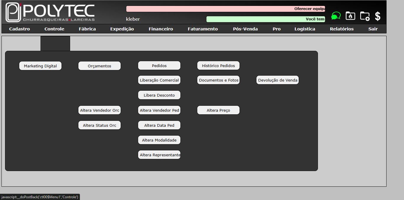Click Libera Desconto button
Viewport: 404px width, 200px height.
coord(159,95)
